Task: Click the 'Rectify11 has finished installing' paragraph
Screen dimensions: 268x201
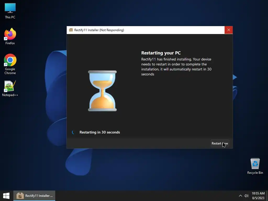Action: (176, 67)
